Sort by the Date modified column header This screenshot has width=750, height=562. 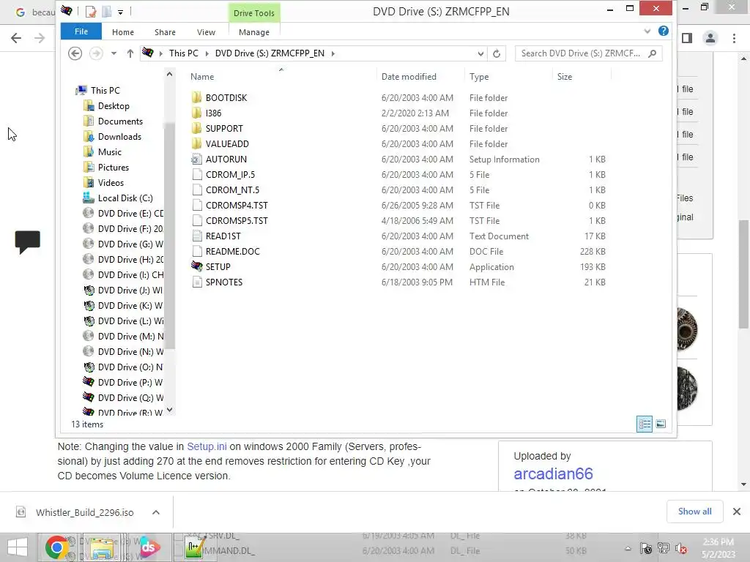tap(409, 76)
